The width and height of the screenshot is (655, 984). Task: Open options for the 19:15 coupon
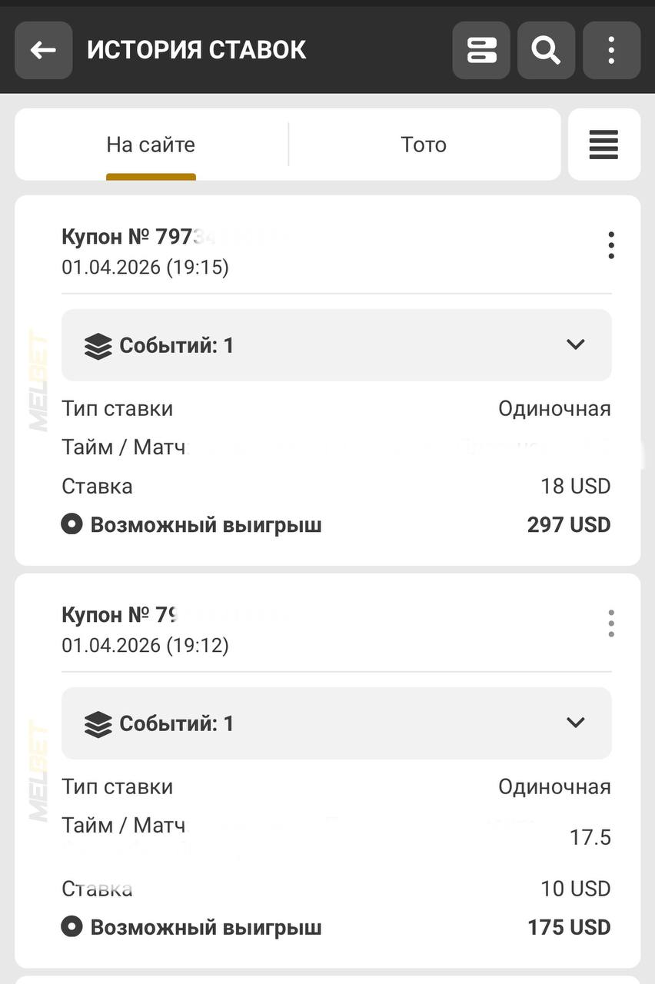(x=611, y=245)
